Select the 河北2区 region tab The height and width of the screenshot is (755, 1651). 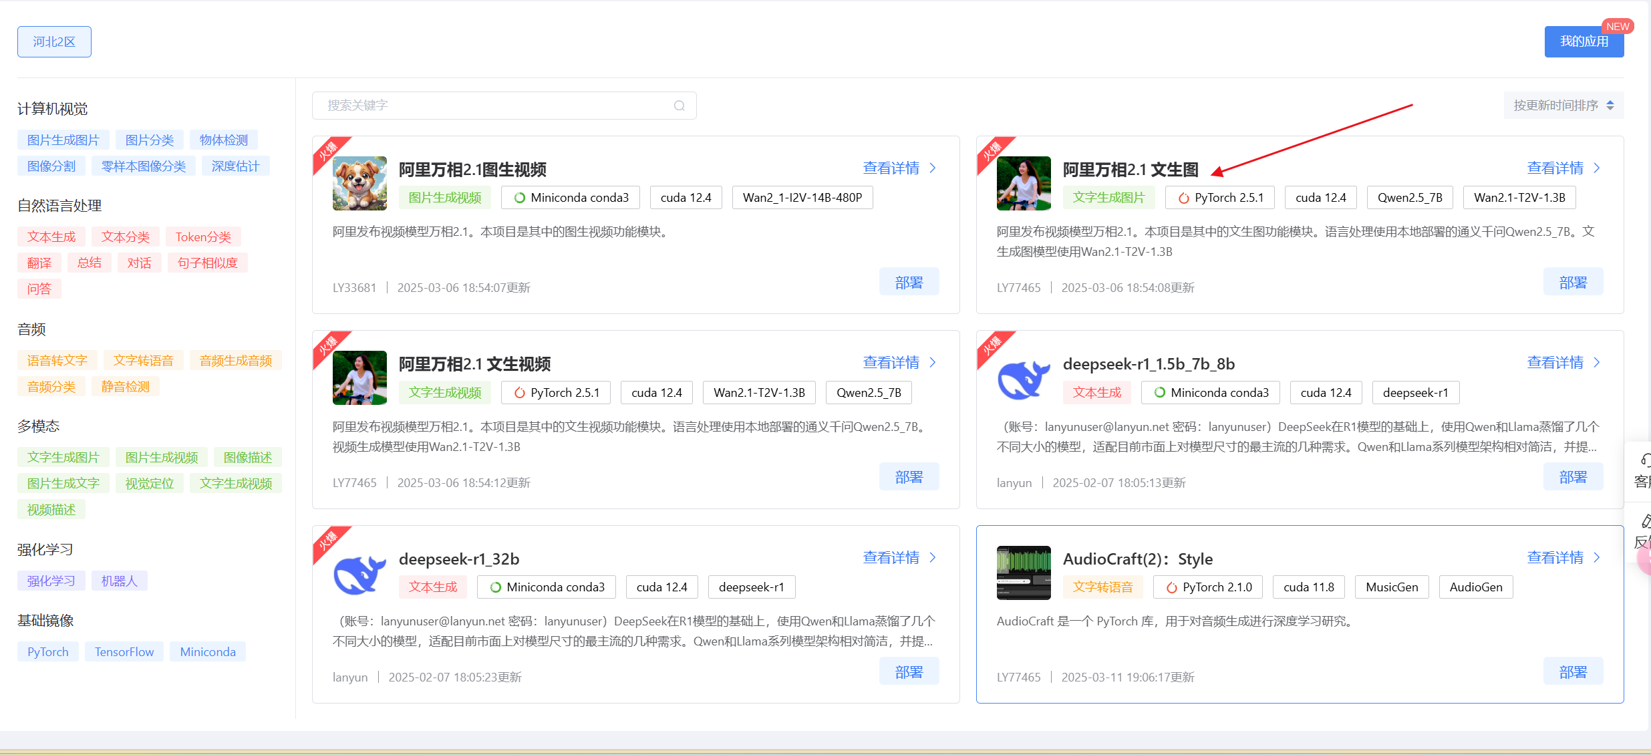pos(53,41)
